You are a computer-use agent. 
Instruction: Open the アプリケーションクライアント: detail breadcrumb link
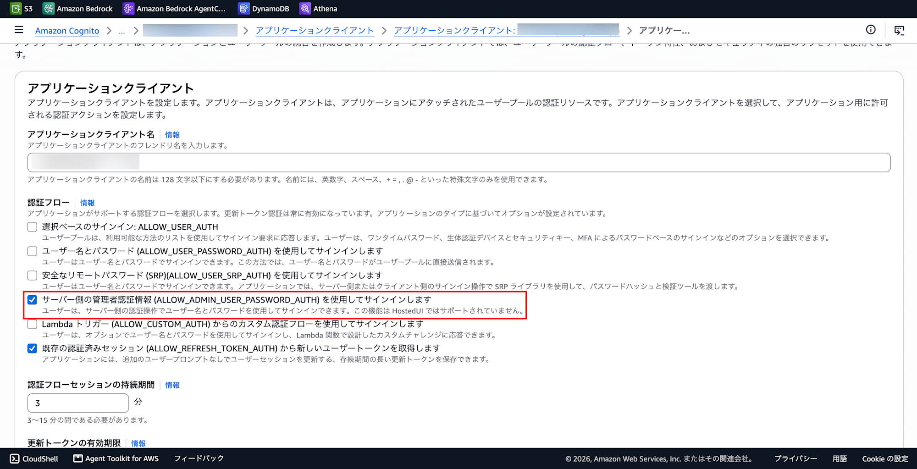click(x=507, y=30)
